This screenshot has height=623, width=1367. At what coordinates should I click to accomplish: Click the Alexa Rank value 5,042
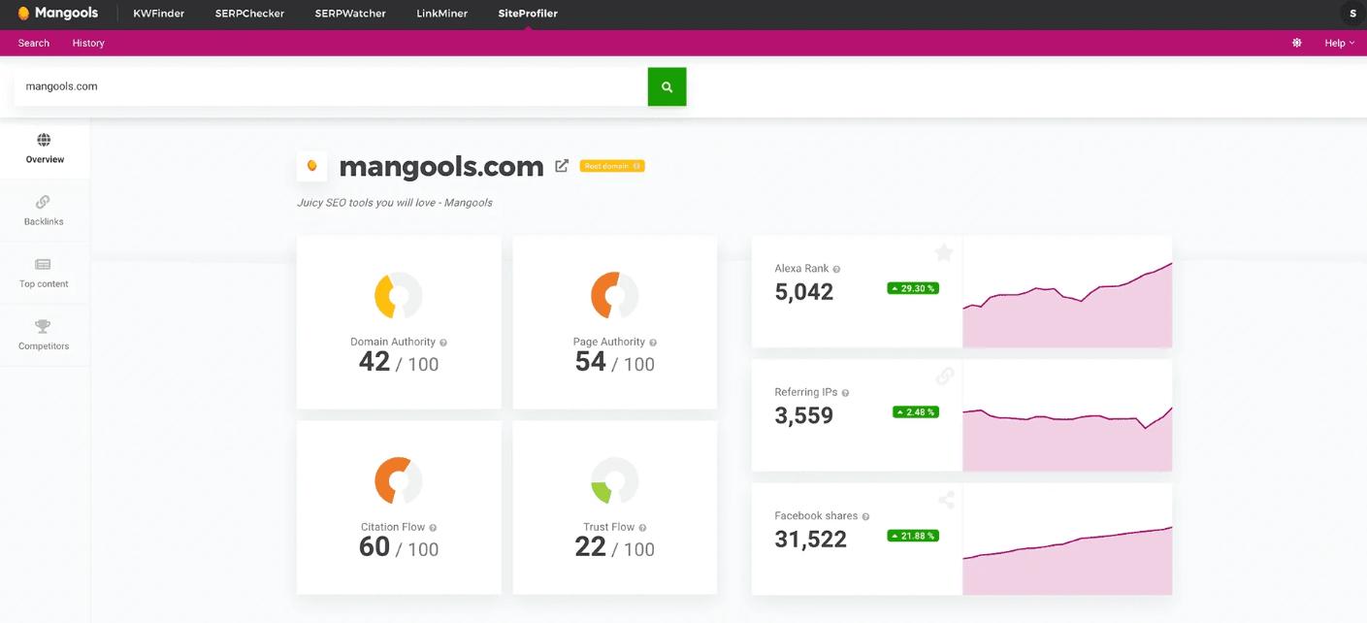[x=804, y=292]
